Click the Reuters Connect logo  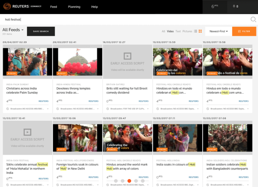[22, 6]
